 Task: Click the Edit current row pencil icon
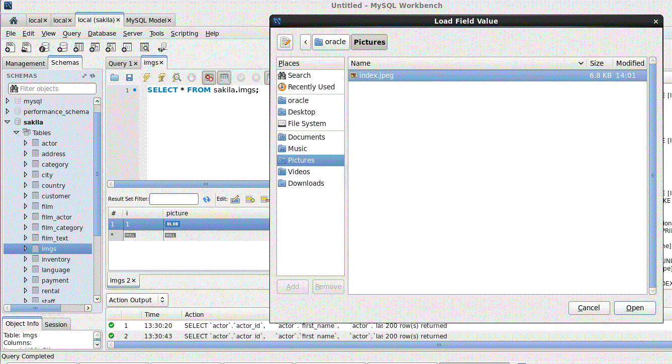tap(235, 199)
